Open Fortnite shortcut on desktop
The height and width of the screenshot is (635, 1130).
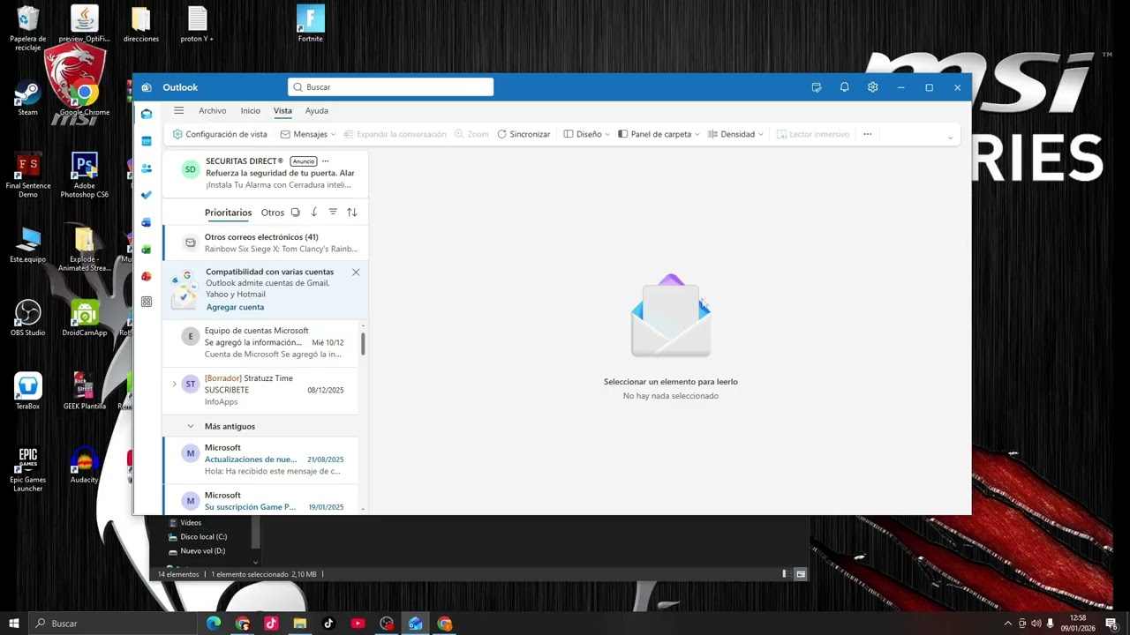(x=310, y=24)
